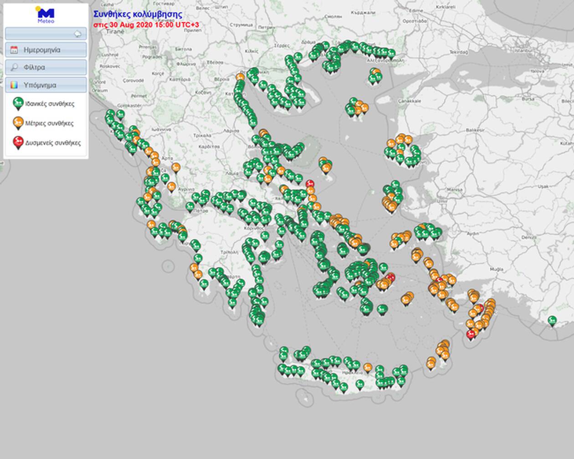Screen dimensions: 574x459
Task: Click the Meteo logo
Action: coord(46,15)
